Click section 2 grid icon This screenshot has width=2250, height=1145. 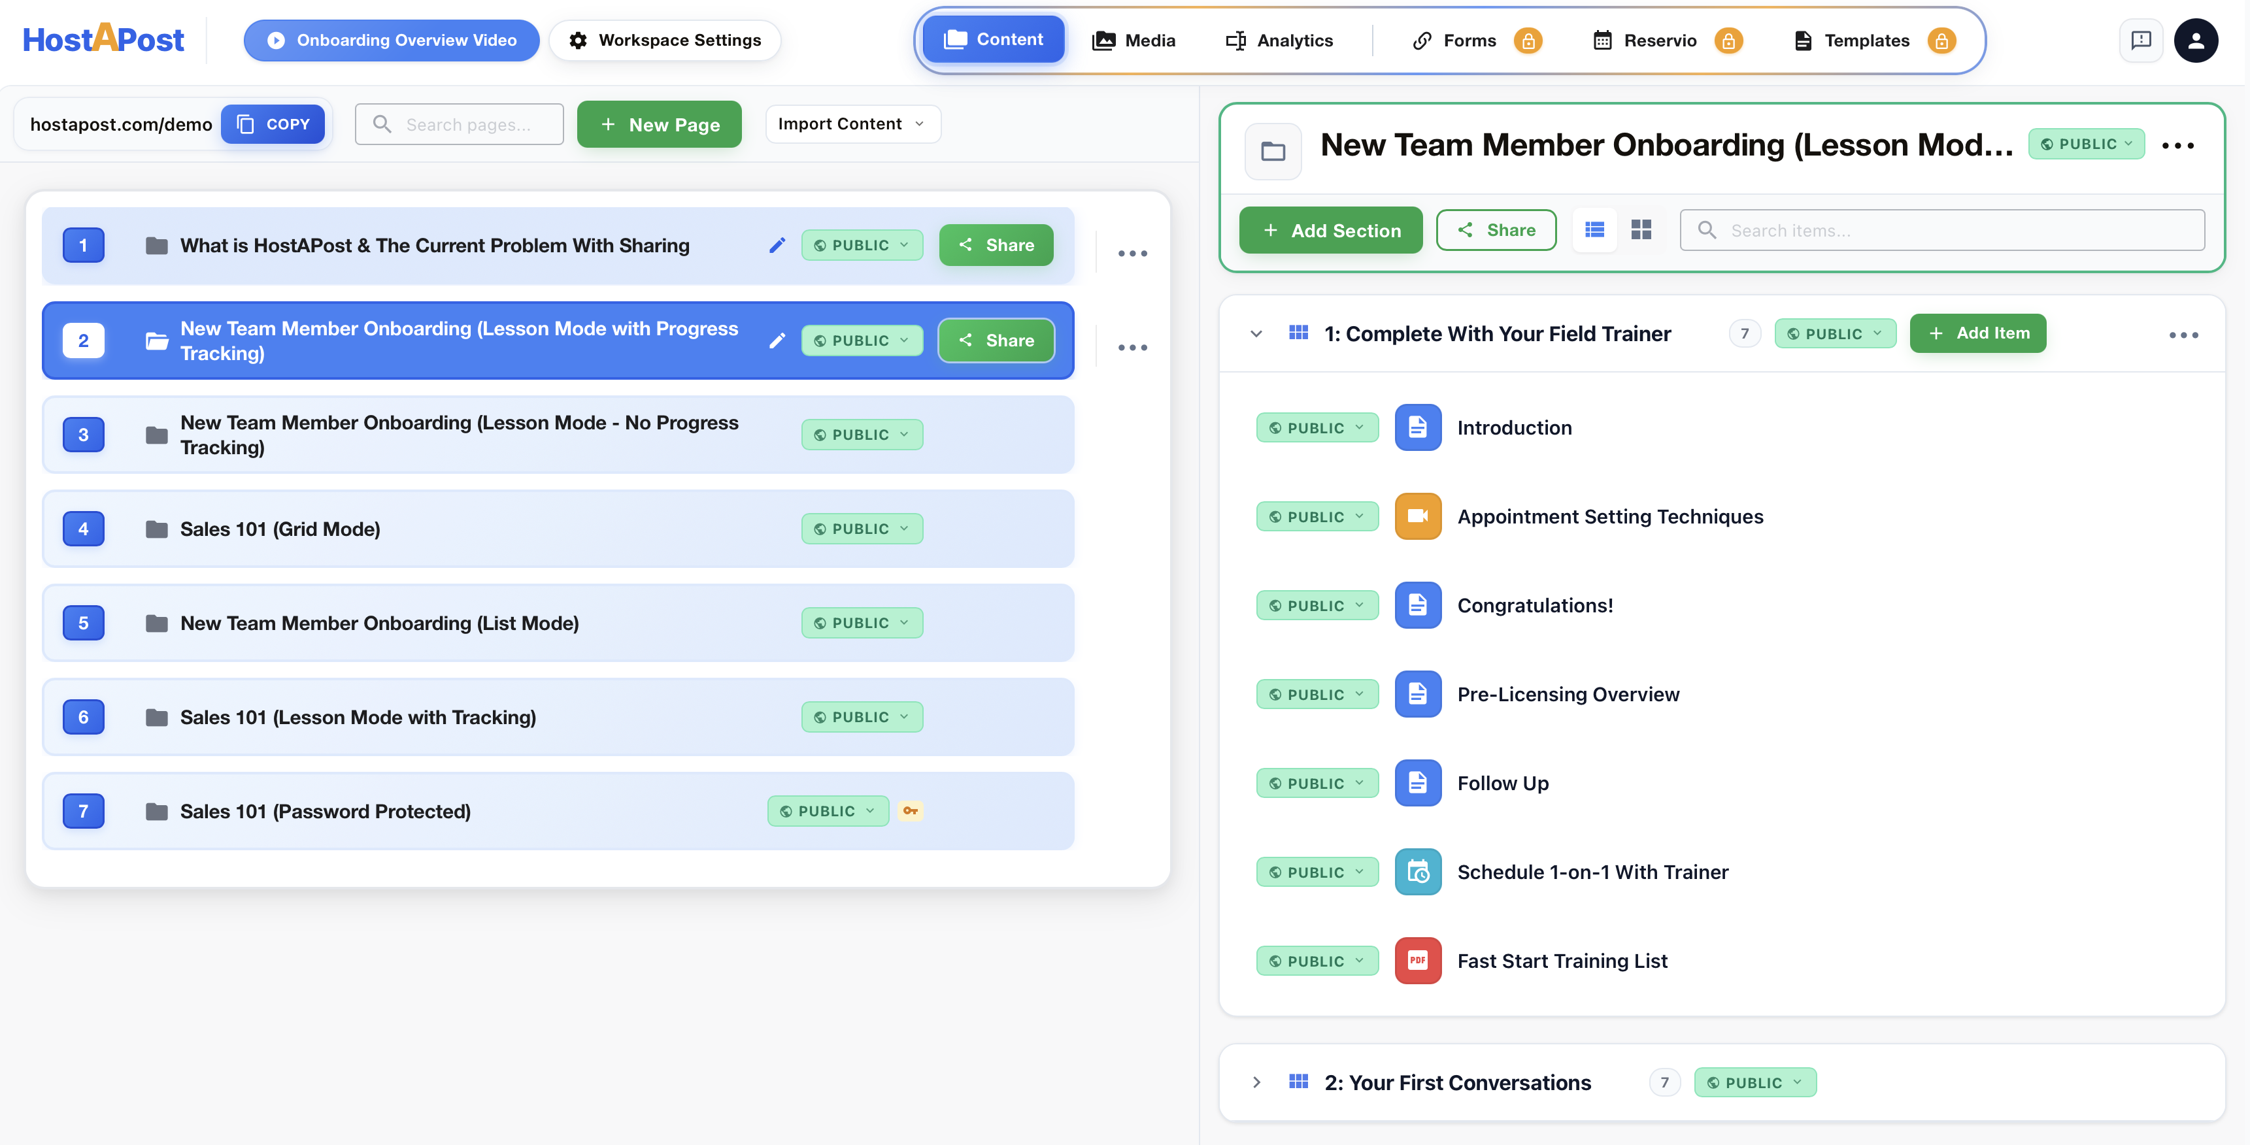(1299, 1082)
